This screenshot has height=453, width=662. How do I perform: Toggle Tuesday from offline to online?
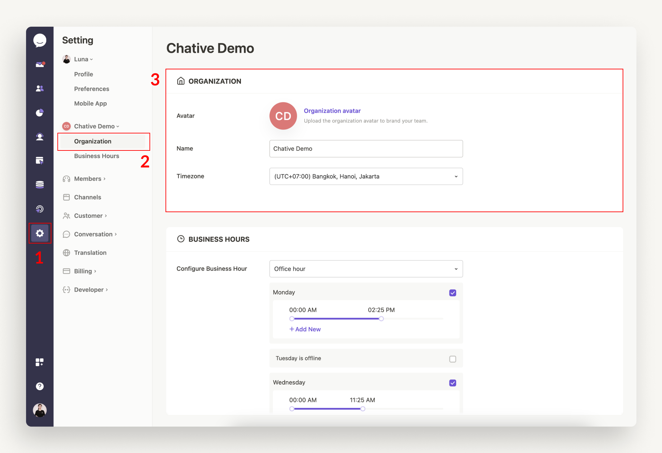[452, 359]
